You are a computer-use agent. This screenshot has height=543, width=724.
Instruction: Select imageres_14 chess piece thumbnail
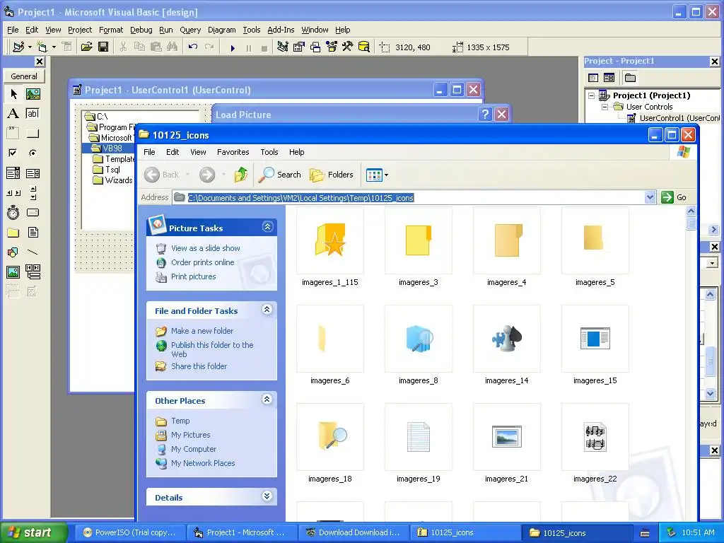(506, 339)
